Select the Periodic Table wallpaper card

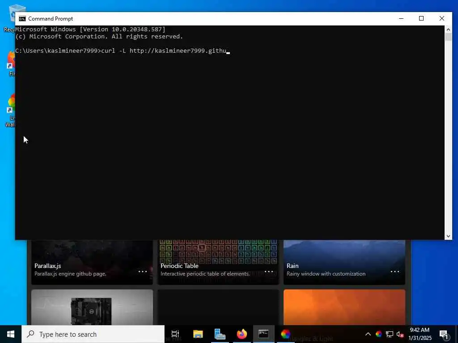[218, 262]
